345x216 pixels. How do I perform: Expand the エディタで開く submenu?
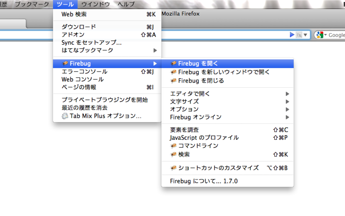click(x=228, y=94)
